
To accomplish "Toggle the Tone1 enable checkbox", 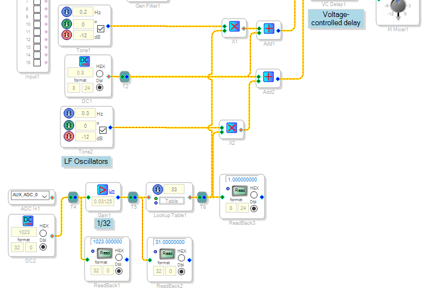I will coord(100,29).
